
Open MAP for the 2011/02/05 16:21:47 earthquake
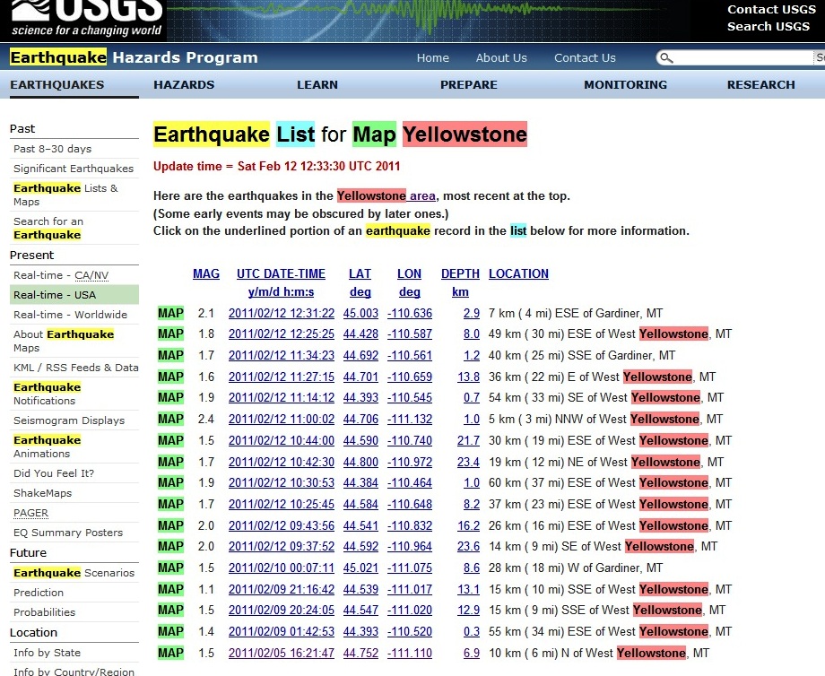point(171,654)
